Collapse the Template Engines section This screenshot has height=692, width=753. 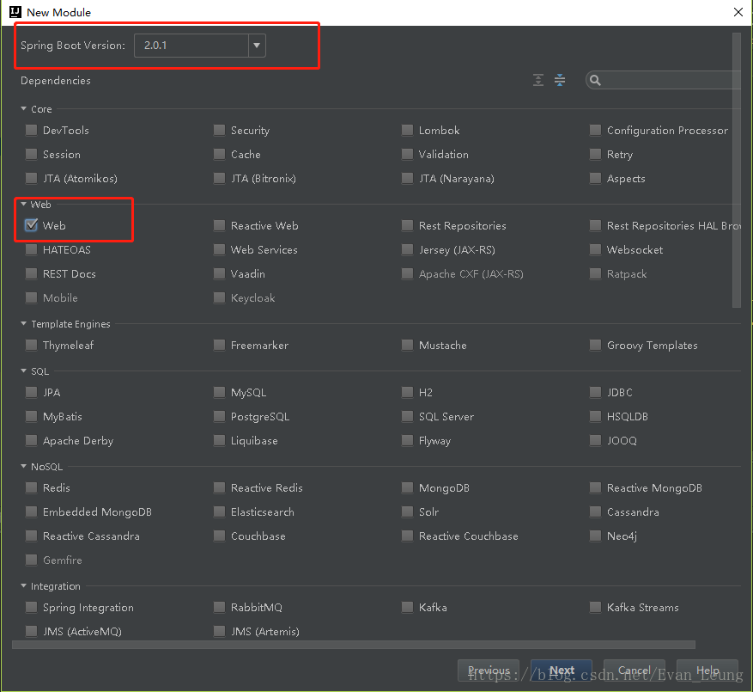point(23,323)
